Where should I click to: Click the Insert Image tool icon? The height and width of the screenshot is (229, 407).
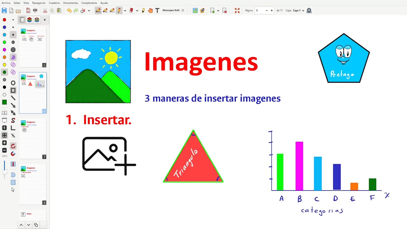[195, 10]
